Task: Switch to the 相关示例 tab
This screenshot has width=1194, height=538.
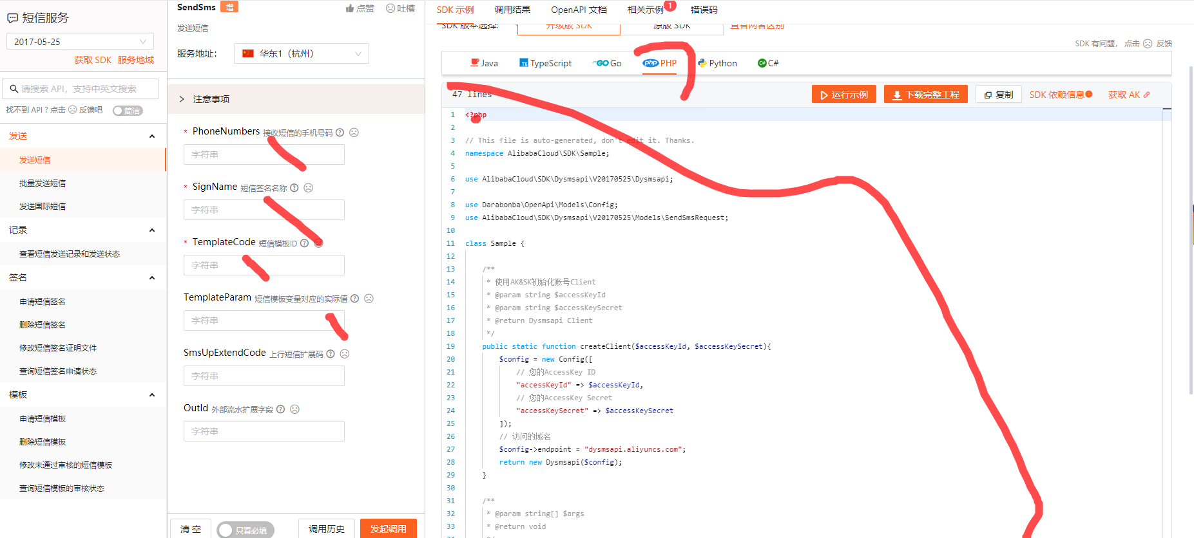Action: click(x=646, y=10)
